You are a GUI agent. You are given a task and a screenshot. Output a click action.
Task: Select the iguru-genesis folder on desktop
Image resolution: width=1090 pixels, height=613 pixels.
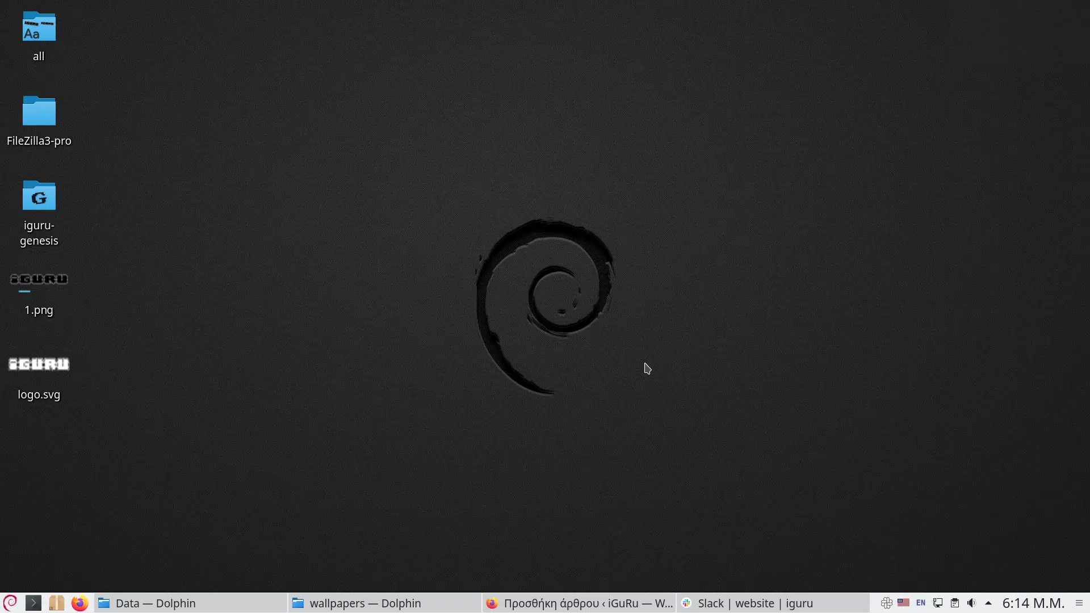(x=39, y=213)
